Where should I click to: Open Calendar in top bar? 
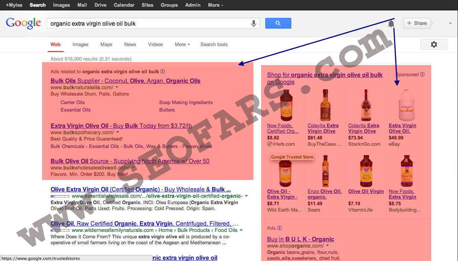(x=124, y=5)
